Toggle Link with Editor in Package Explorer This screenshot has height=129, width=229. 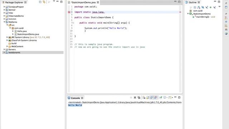44,2
